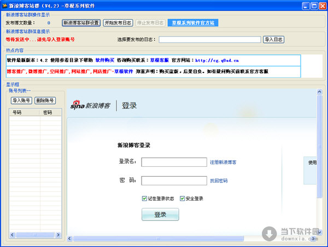This screenshot has height=247, width=328.
Task: Open 草根客服 contact link
Action: click(160, 61)
